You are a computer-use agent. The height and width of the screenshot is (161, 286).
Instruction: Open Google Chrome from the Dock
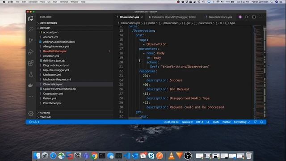[94, 156]
